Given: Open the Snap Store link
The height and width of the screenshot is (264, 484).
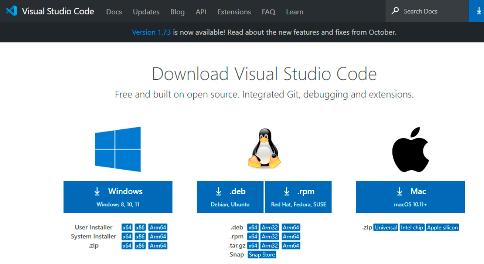Looking at the screenshot, I should pyautogui.click(x=262, y=255).
